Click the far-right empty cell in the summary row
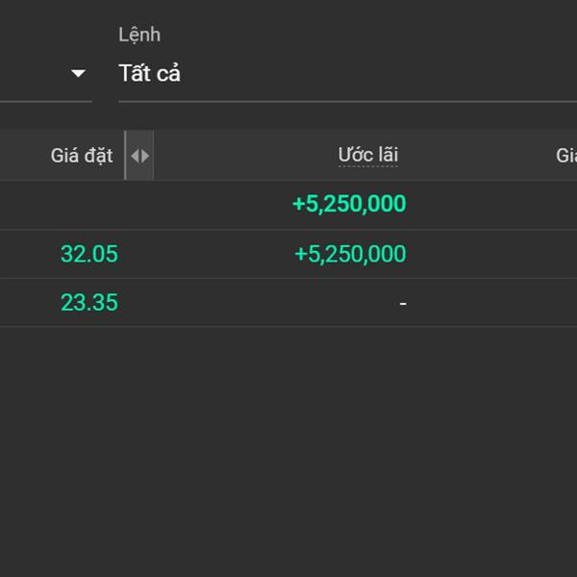Image resolution: width=577 pixels, height=577 pixels. [x=492, y=204]
